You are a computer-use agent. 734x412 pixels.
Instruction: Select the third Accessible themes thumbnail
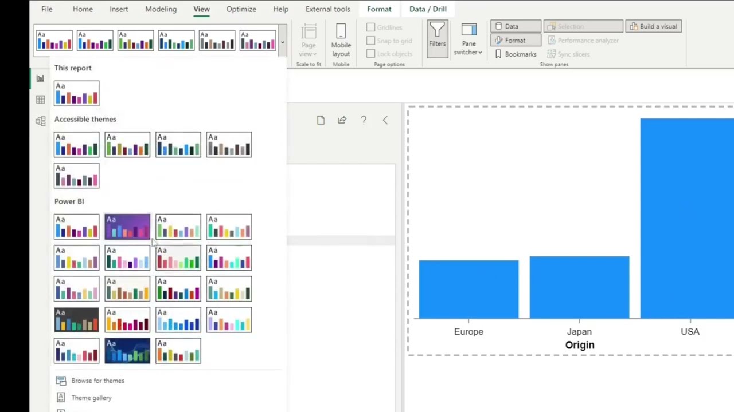[x=178, y=145]
